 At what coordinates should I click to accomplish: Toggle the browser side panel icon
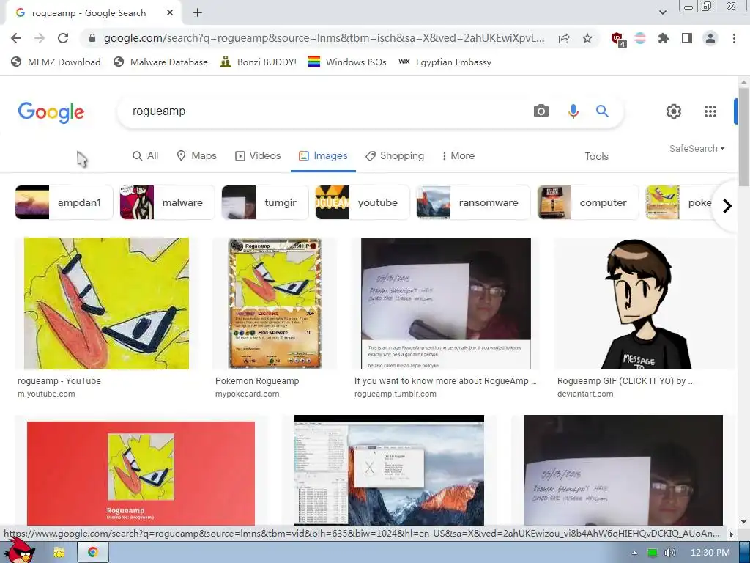coord(687,38)
